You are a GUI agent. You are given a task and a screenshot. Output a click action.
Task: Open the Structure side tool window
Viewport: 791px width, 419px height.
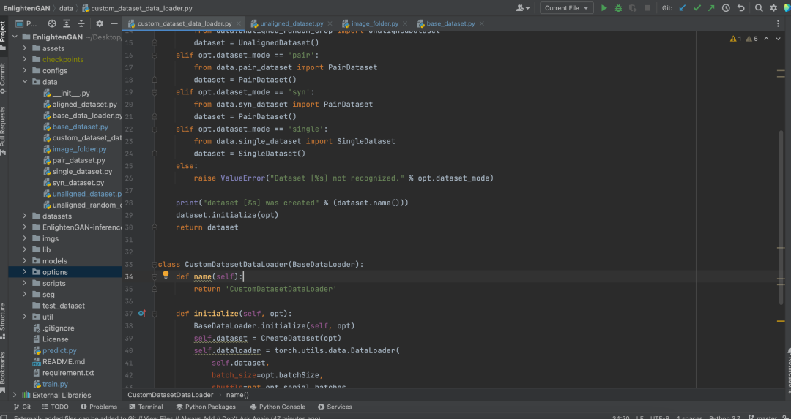tap(4, 321)
